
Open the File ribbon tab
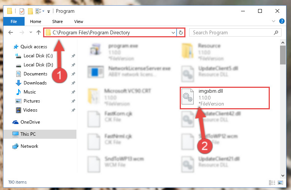tap(14, 21)
